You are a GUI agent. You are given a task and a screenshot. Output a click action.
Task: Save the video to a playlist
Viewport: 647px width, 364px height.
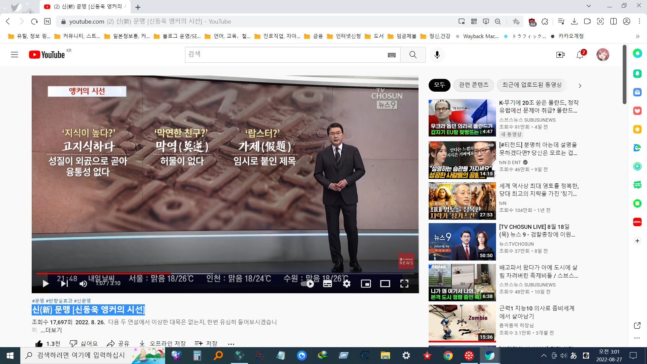(x=206, y=343)
